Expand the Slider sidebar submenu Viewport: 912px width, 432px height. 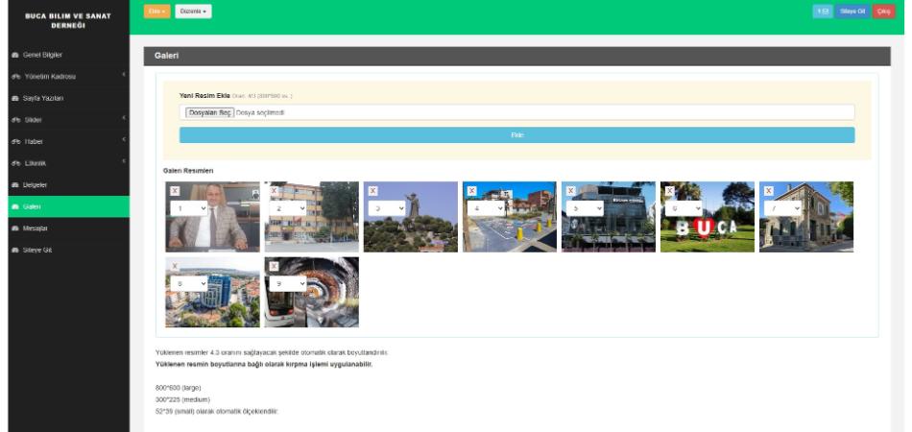pos(68,120)
